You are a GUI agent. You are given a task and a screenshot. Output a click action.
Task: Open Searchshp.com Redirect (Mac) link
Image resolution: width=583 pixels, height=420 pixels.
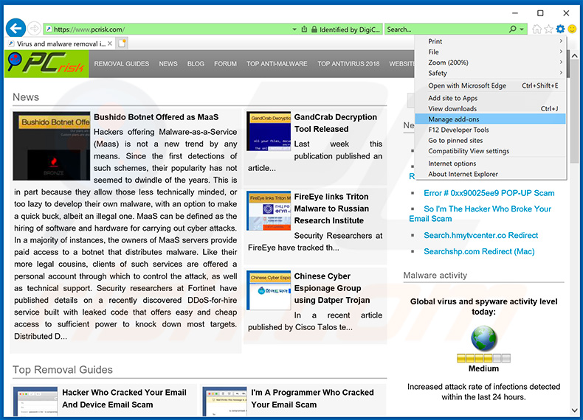[479, 251]
